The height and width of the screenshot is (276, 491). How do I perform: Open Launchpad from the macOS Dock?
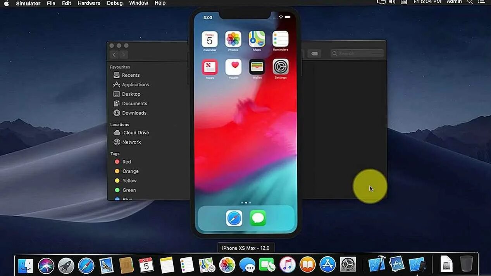click(66, 266)
